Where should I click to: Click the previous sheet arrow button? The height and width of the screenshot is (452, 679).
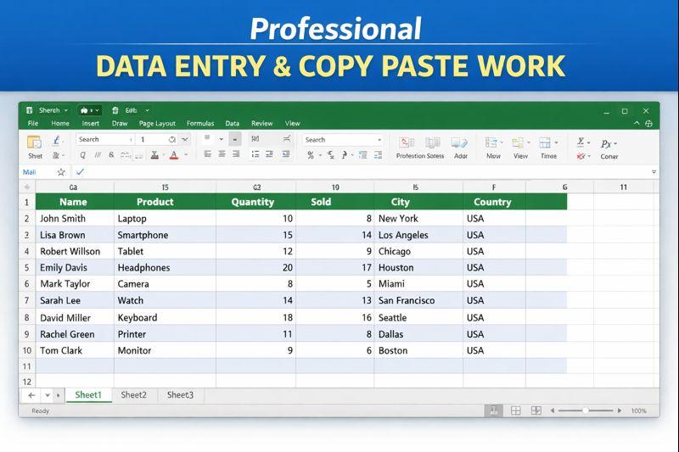(31, 395)
